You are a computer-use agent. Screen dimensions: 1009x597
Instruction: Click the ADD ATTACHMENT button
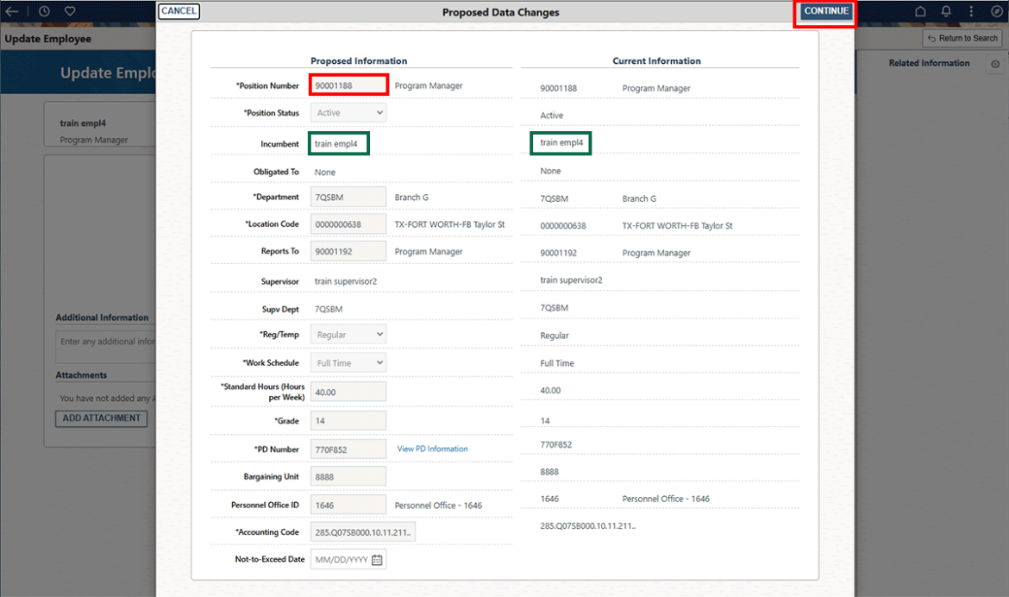click(101, 418)
